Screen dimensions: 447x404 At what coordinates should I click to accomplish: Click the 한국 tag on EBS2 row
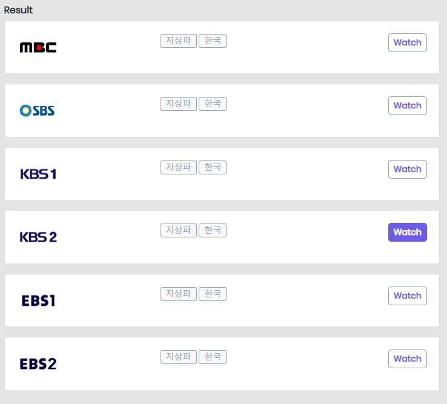coord(213,357)
